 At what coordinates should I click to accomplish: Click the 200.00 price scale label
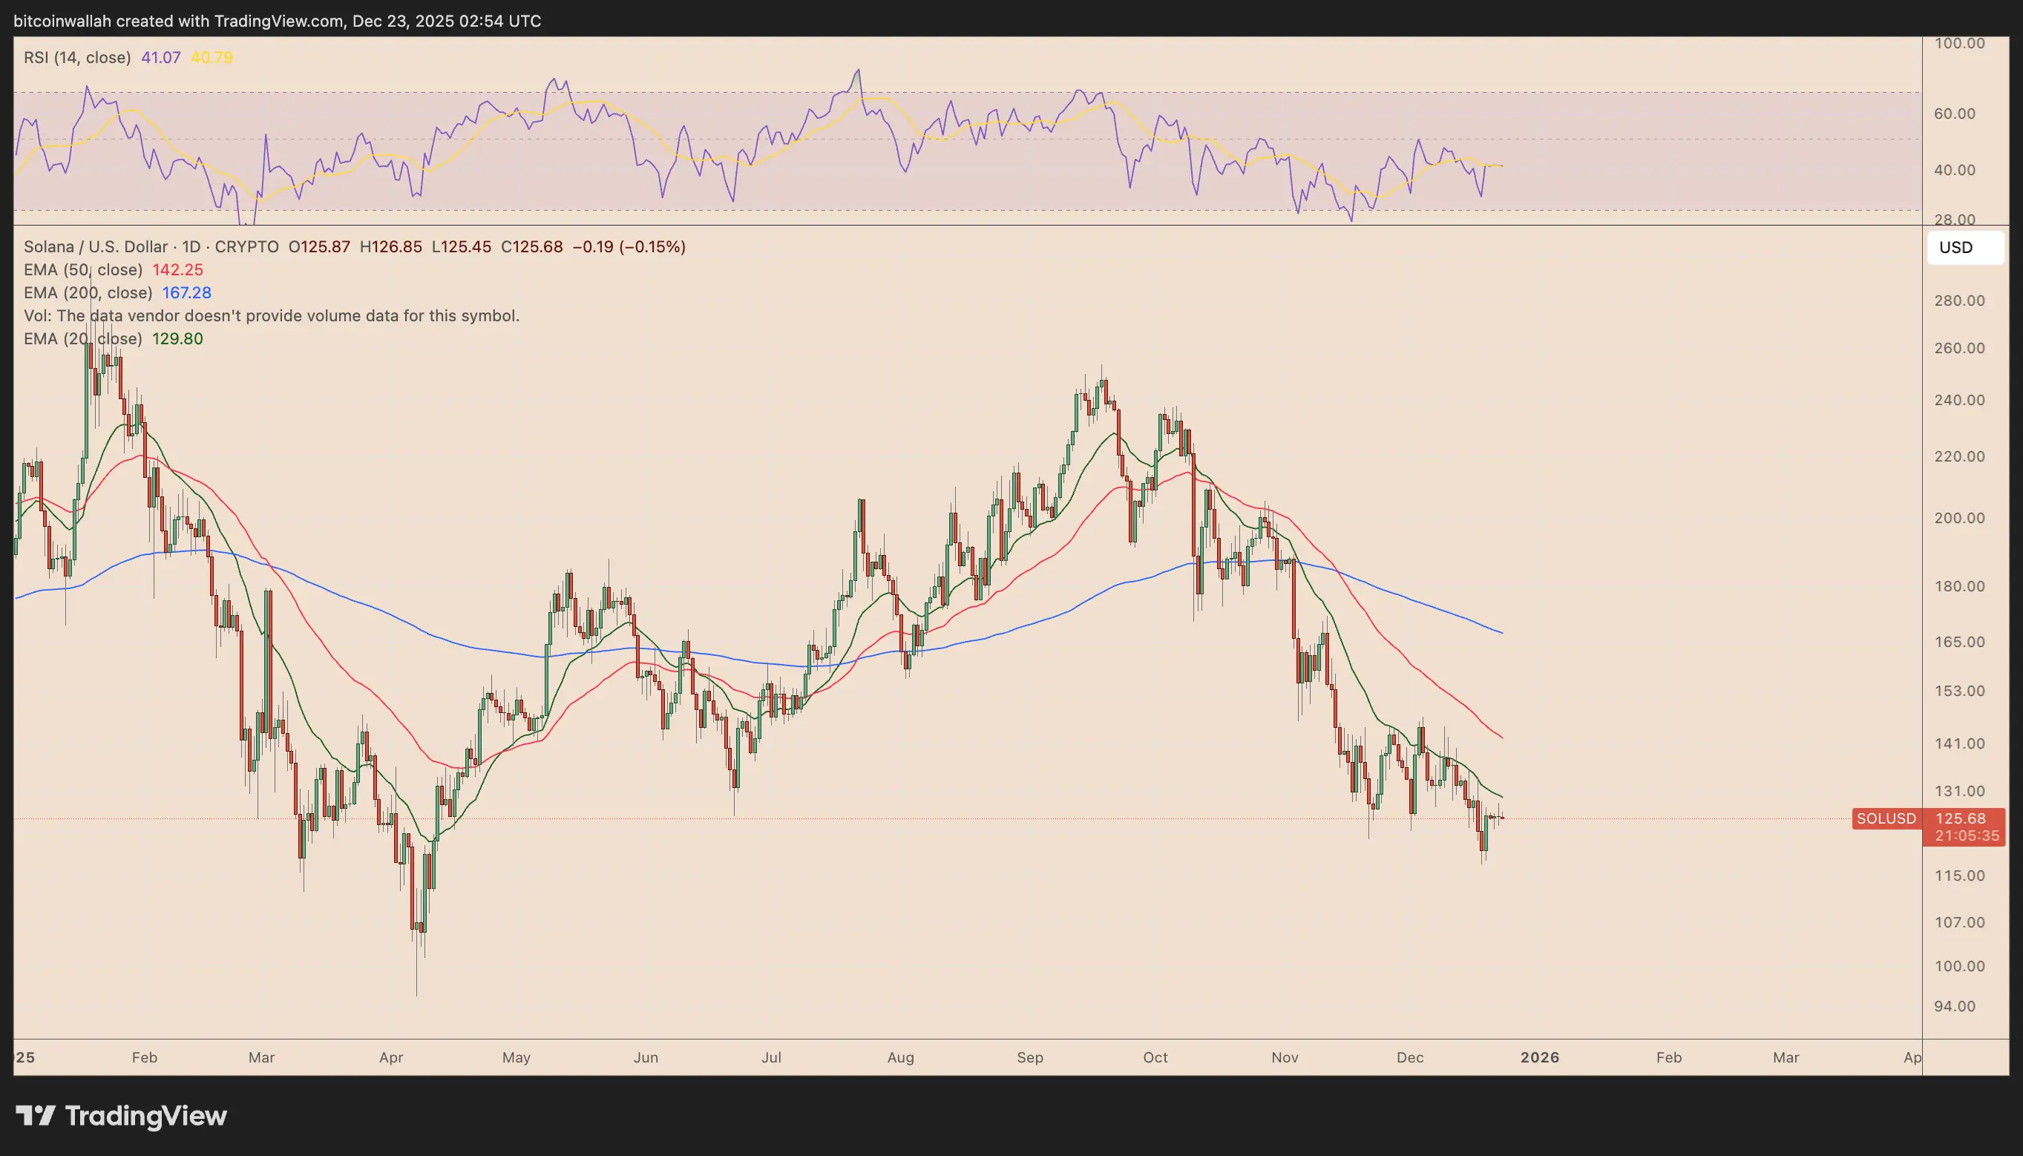[x=1959, y=519]
